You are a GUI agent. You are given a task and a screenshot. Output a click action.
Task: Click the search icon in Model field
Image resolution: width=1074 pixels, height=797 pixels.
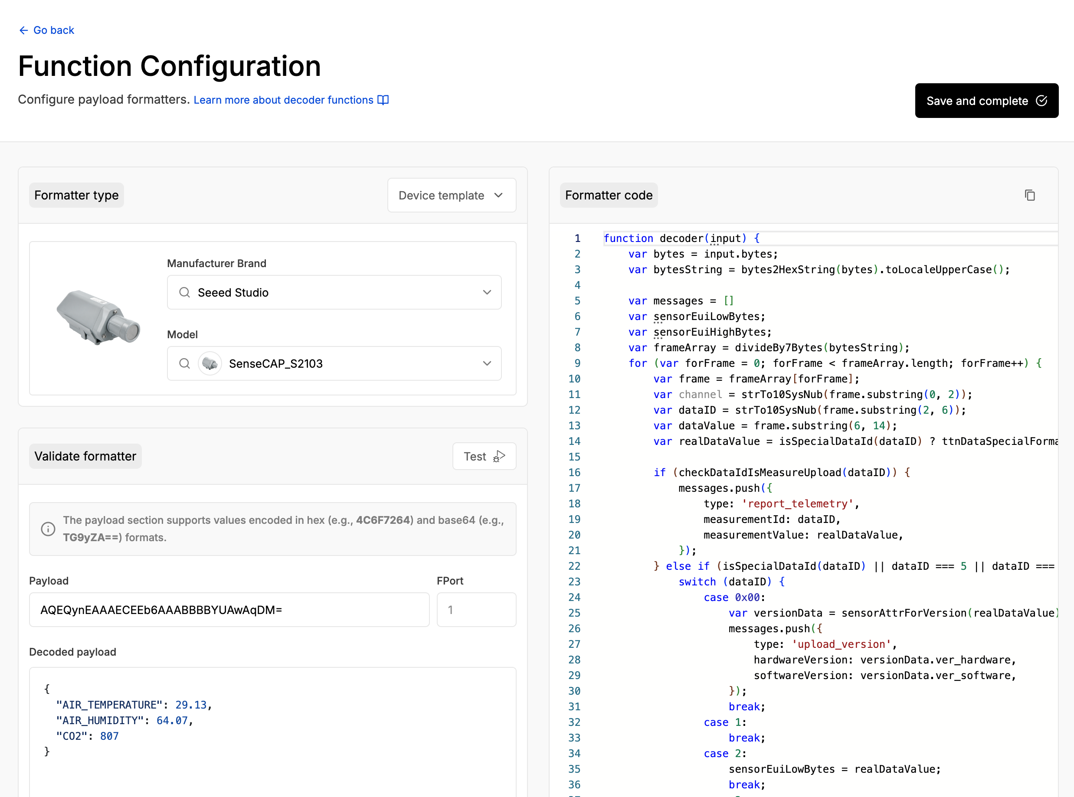(184, 363)
